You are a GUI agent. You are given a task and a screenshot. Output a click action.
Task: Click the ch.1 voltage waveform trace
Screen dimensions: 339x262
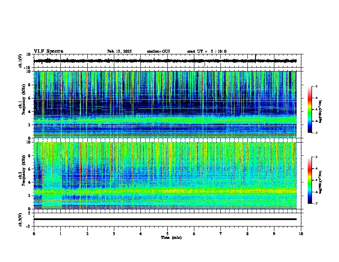tap(165, 61)
